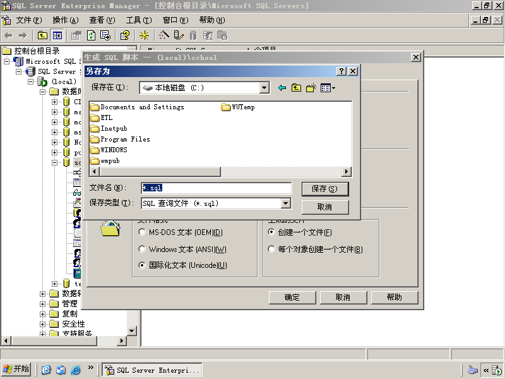The width and height of the screenshot is (505, 379).
Task: Select the WINDOWS folder
Action: coord(109,150)
